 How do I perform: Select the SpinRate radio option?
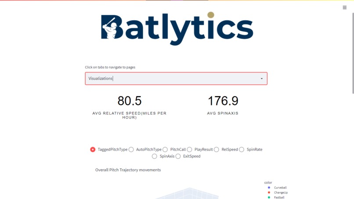(x=242, y=149)
